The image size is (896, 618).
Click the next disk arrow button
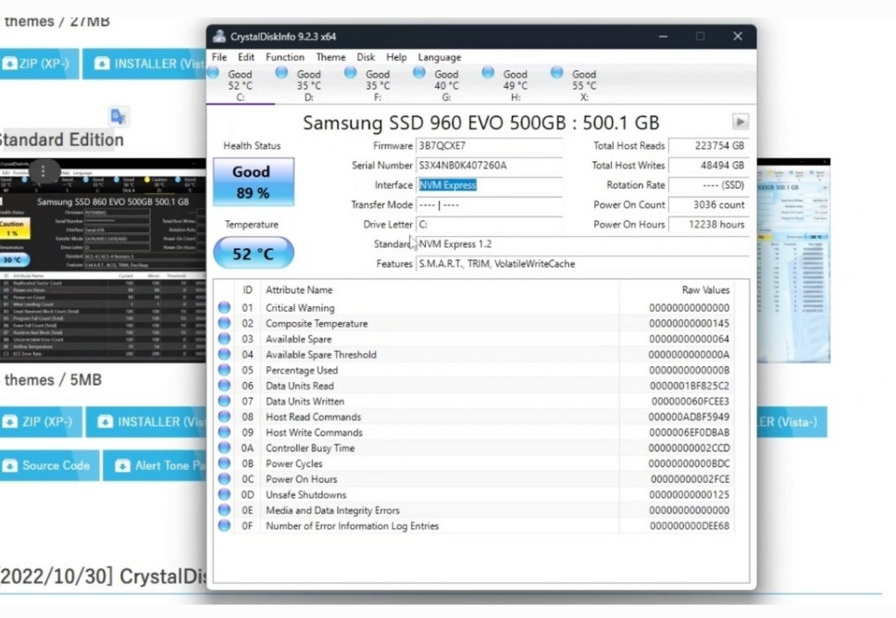click(x=740, y=122)
